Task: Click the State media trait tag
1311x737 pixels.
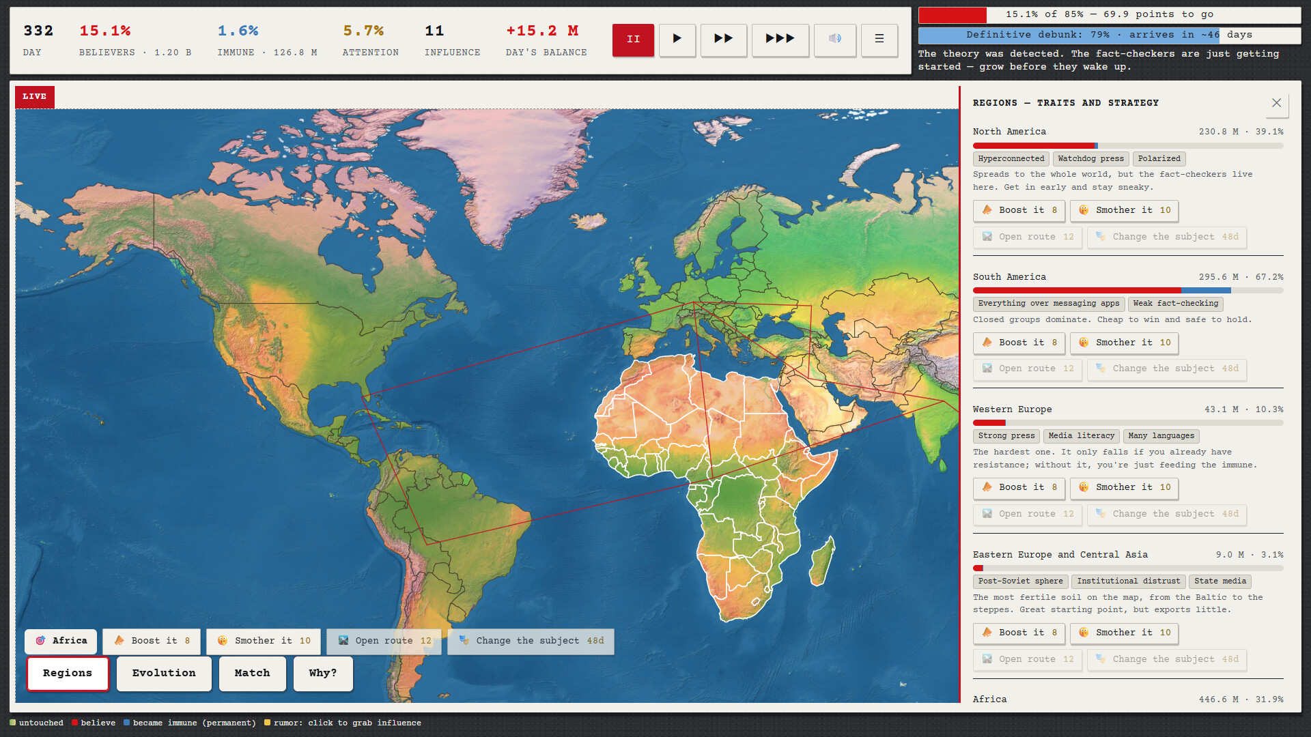Action: [1220, 581]
